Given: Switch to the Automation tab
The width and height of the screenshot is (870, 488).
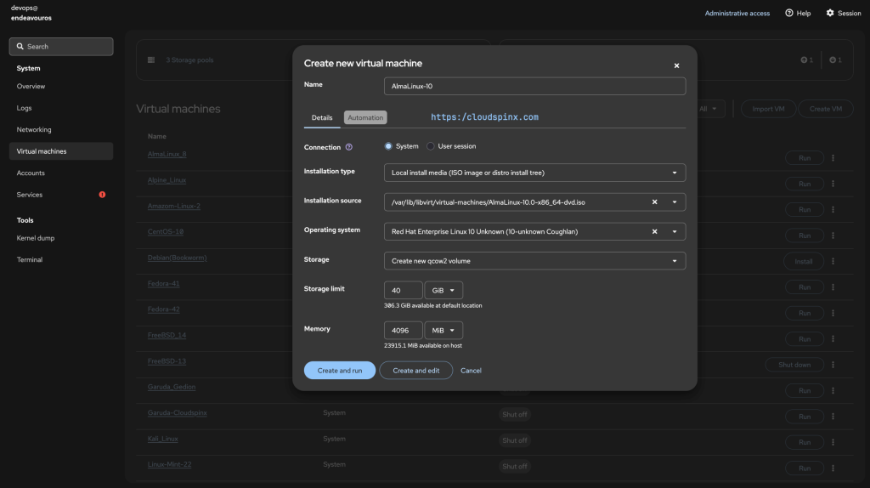Looking at the screenshot, I should point(365,118).
